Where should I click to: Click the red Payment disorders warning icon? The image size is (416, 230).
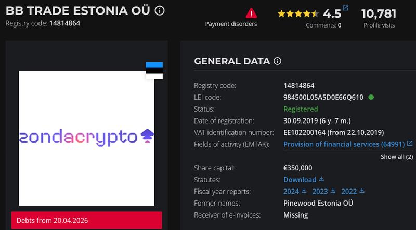tap(251, 13)
